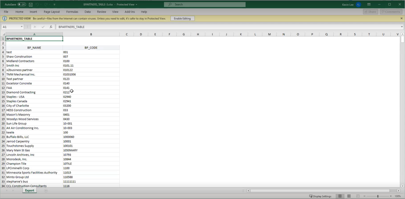405x199 pixels.
Task: Switch to Page Layout view icon
Action: coord(349,196)
